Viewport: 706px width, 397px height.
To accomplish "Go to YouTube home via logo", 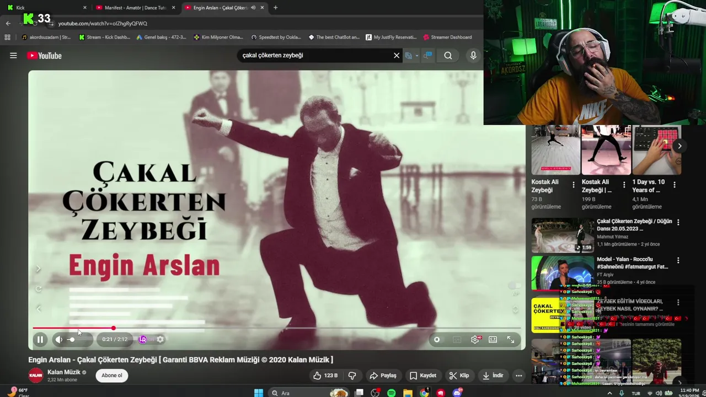I will [44, 56].
